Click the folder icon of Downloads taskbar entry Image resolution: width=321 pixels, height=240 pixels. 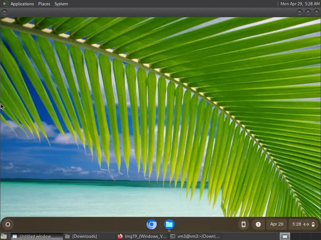67,236
